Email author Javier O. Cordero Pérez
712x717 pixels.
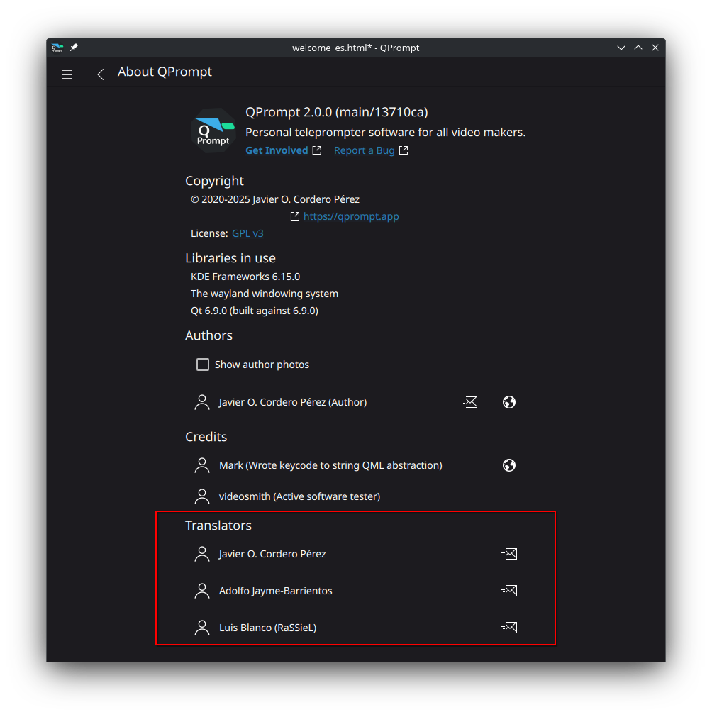coord(469,402)
